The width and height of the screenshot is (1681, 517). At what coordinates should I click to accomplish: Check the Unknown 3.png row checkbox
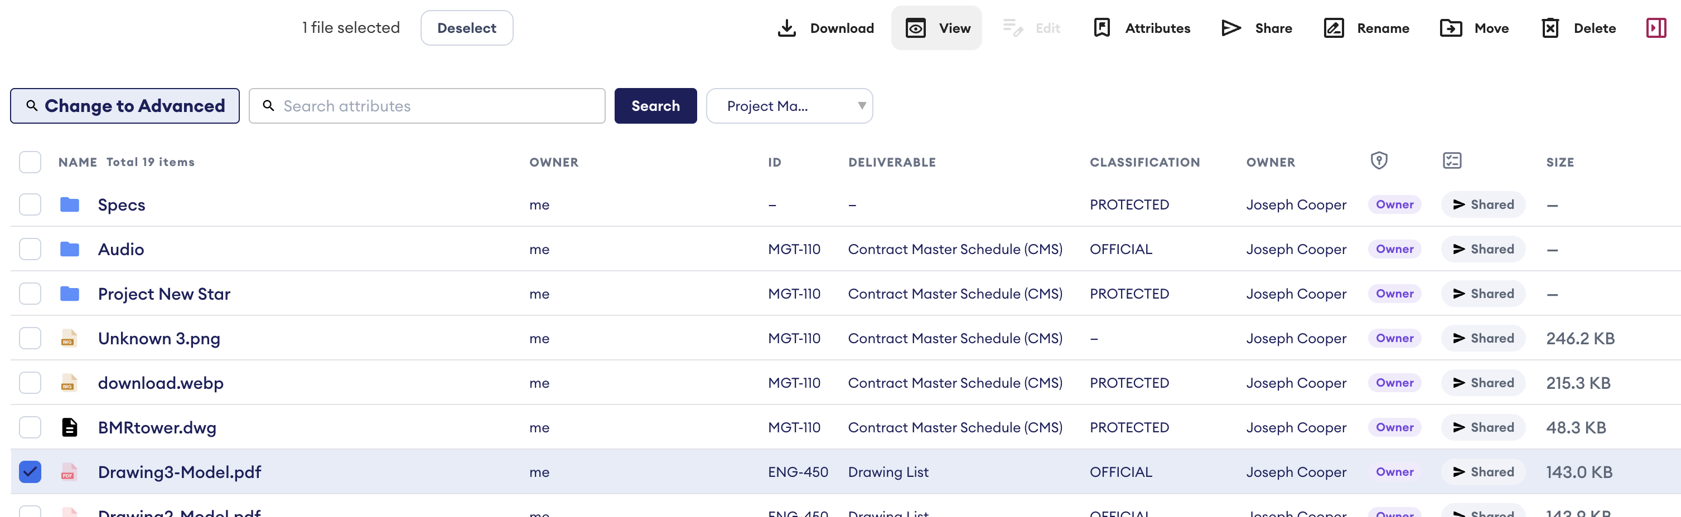30,338
